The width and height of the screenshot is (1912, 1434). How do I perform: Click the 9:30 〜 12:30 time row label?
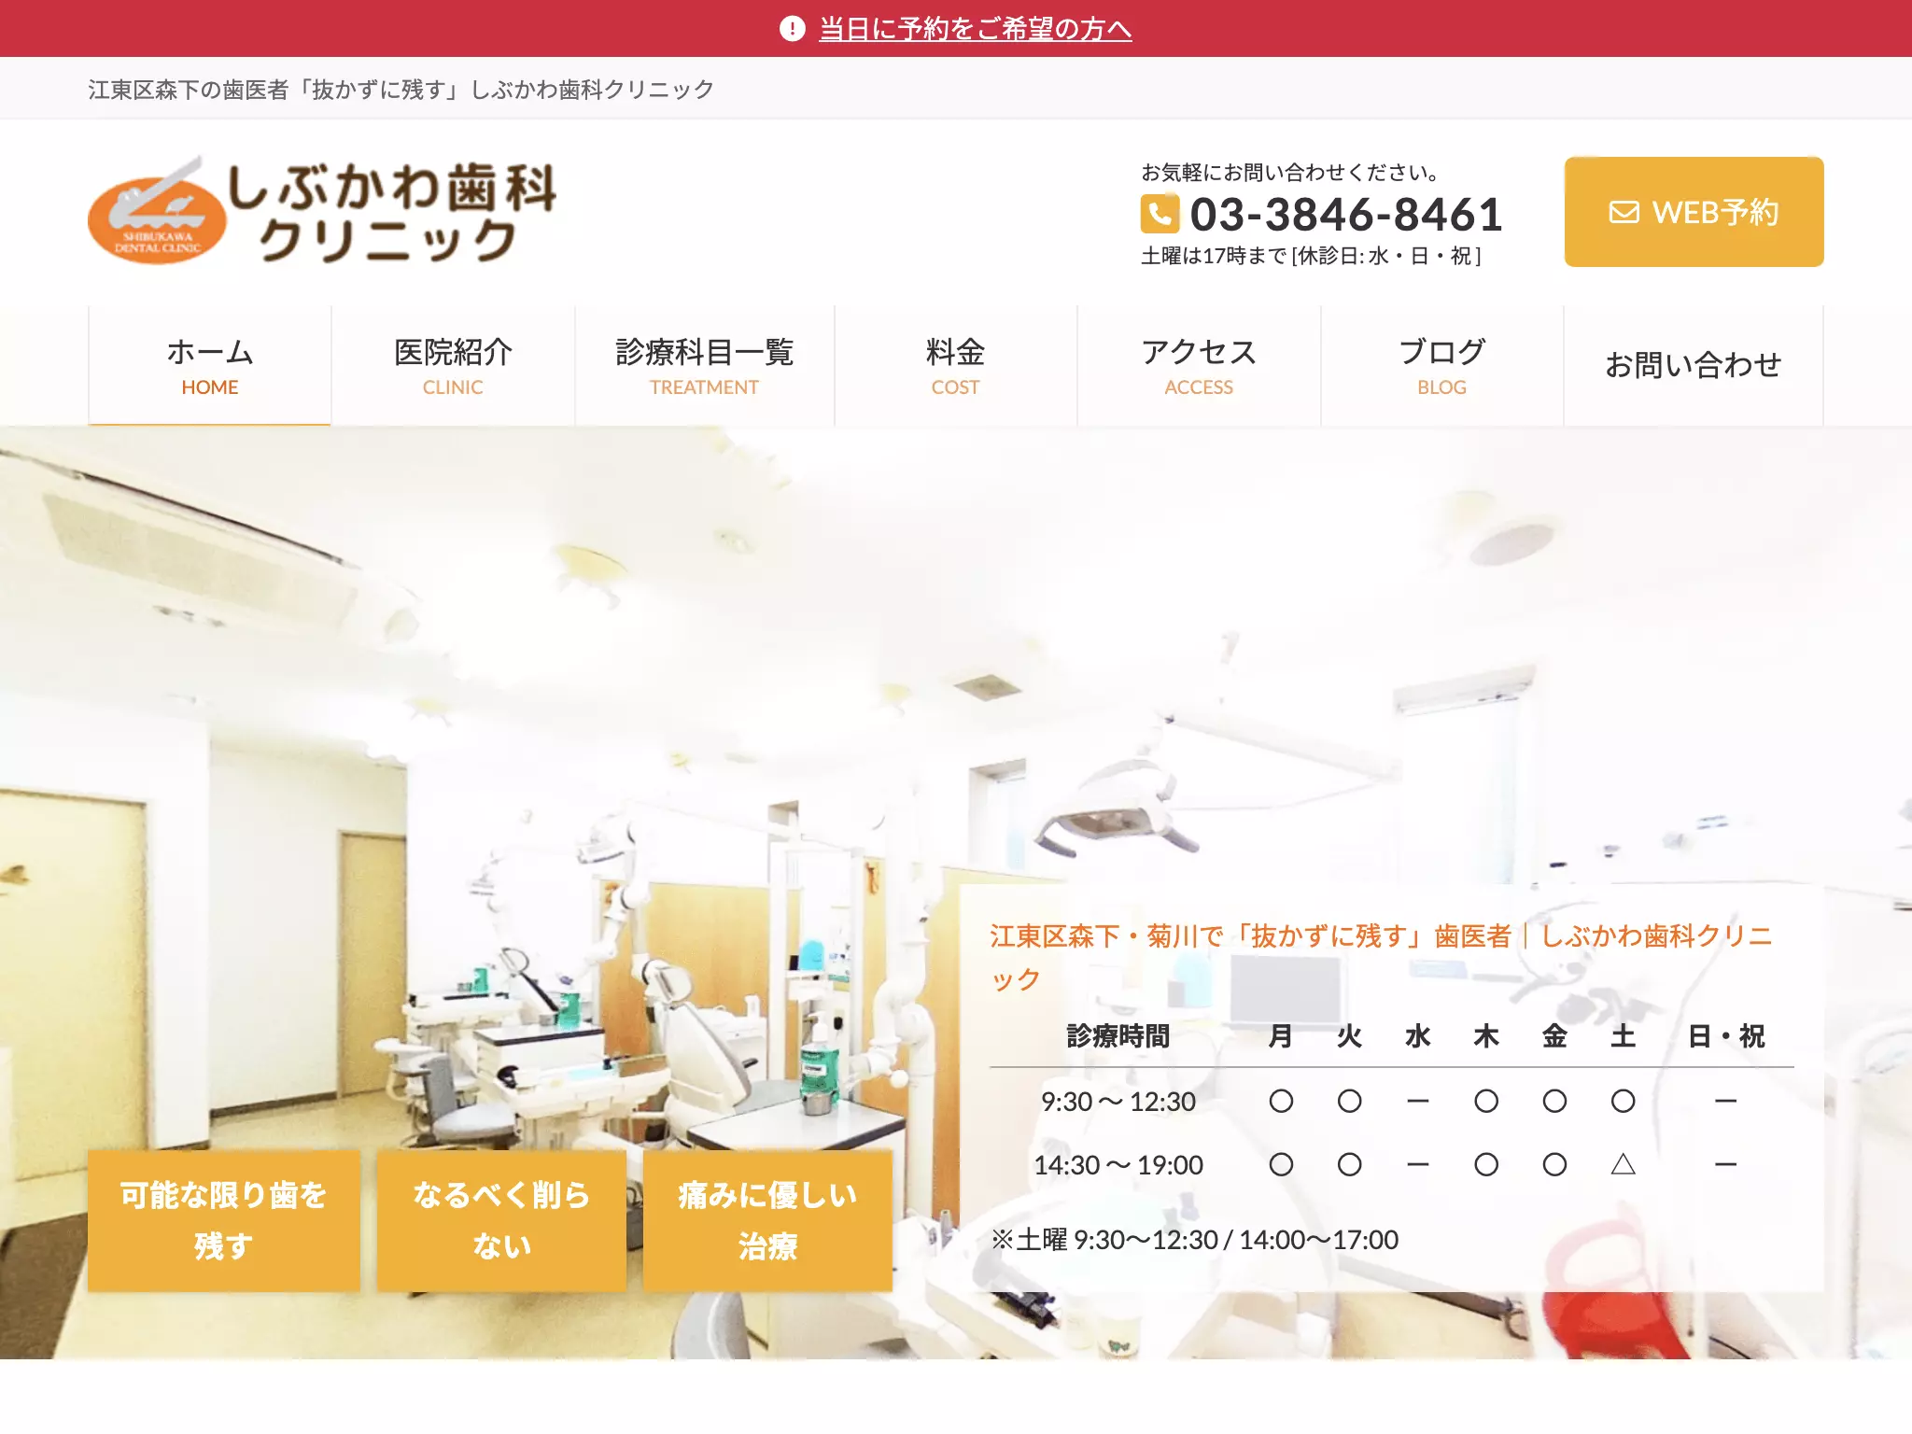[1118, 1102]
